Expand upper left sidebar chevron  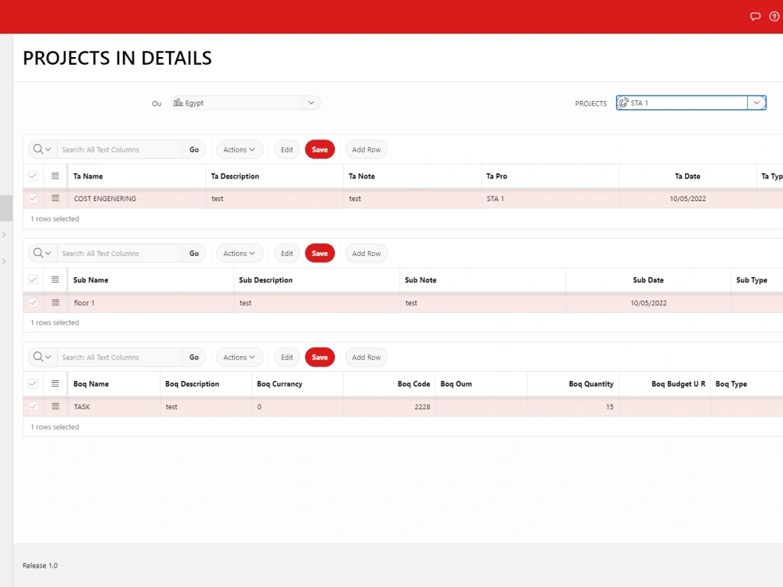(x=4, y=235)
